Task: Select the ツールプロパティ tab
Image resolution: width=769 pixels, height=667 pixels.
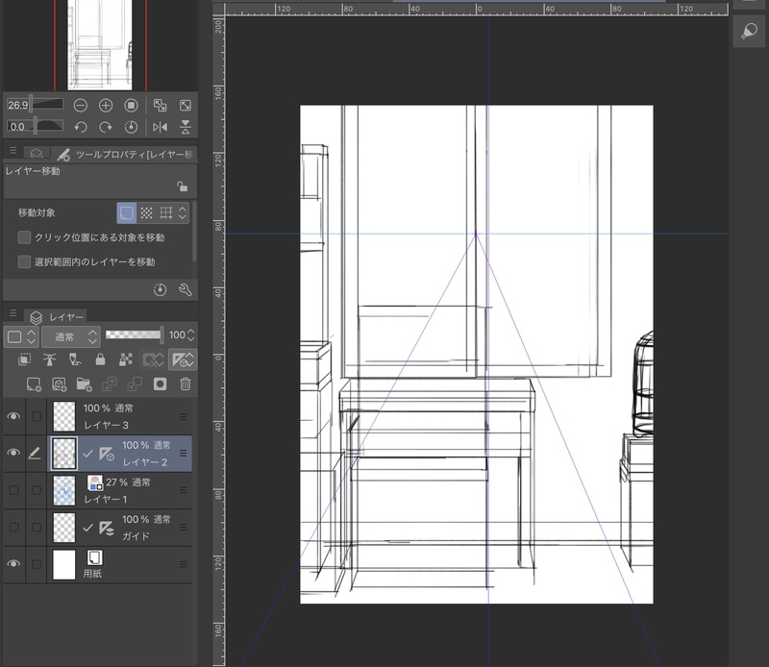Action: pyautogui.click(x=123, y=154)
